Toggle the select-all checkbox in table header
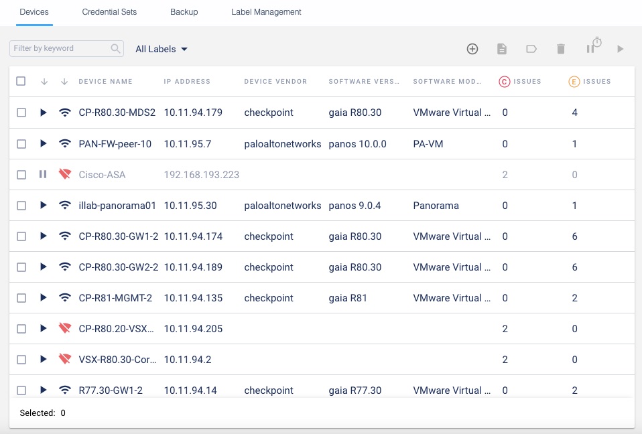The width and height of the screenshot is (642, 434). pyautogui.click(x=21, y=81)
